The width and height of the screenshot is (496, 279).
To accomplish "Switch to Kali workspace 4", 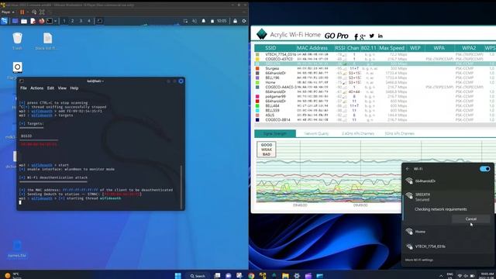I will [x=89, y=21].
